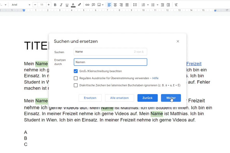230x153 pixels.
Task: Click the Suchen field containing Name
Action: (x=110, y=52)
